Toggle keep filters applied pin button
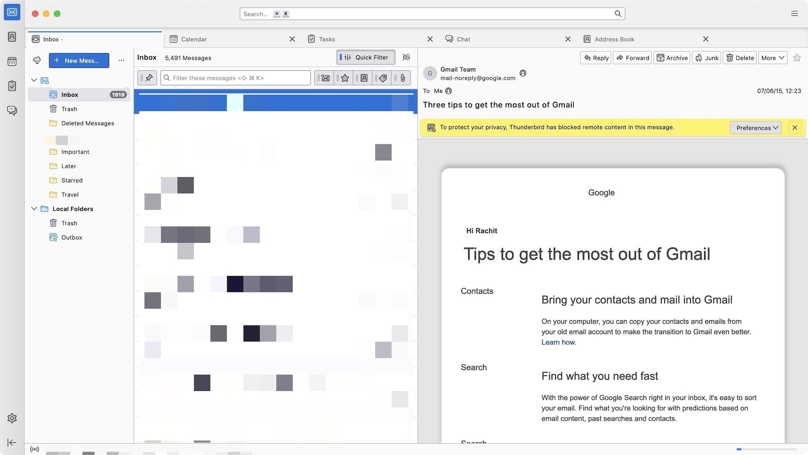 pos(147,78)
